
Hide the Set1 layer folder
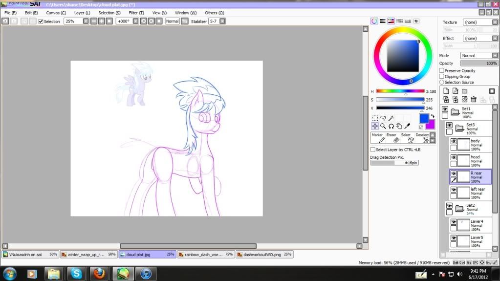tap(445, 109)
